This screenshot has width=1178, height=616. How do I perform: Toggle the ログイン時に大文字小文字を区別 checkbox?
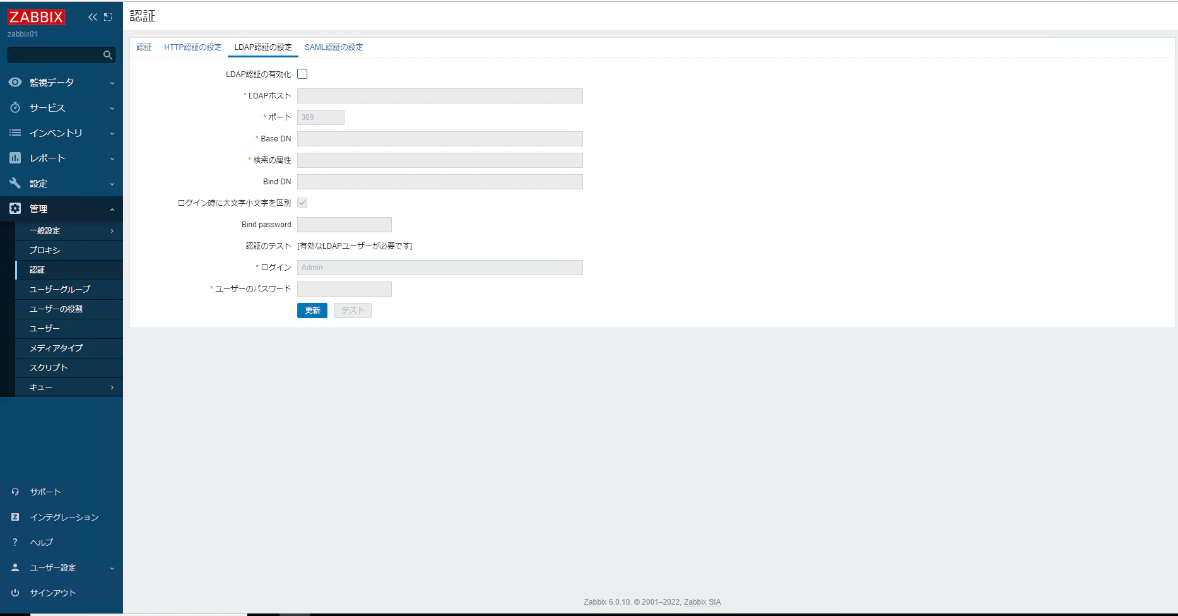coord(302,203)
